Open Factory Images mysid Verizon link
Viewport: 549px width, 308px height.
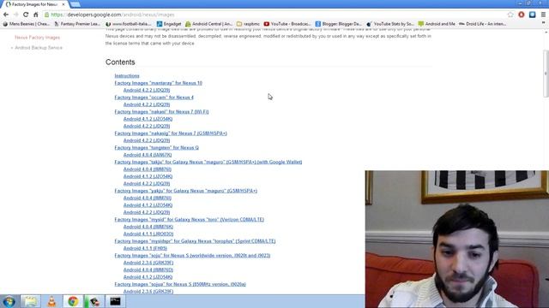tap(189, 220)
